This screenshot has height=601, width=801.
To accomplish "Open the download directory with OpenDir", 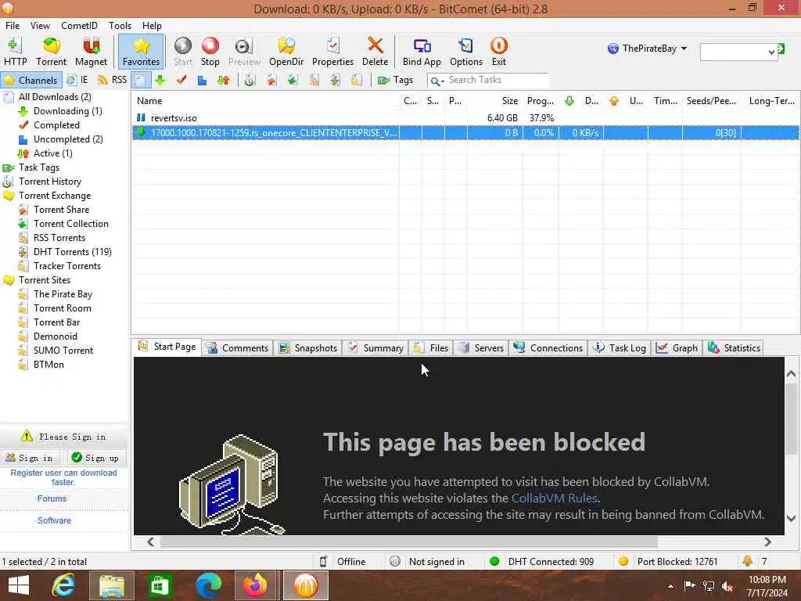I will (286, 52).
